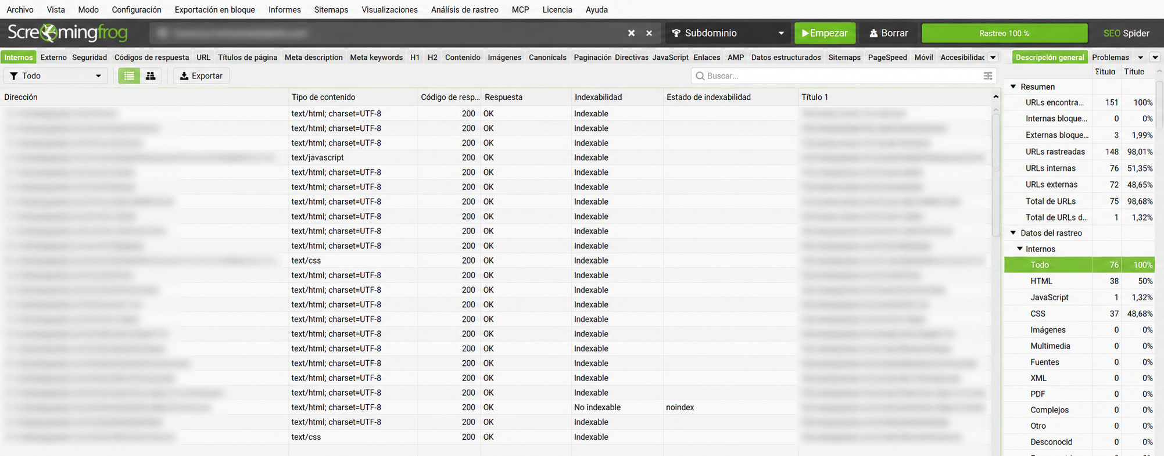Sort by Indexabilidad column header
The width and height of the screenshot is (1164, 456).
617,97
